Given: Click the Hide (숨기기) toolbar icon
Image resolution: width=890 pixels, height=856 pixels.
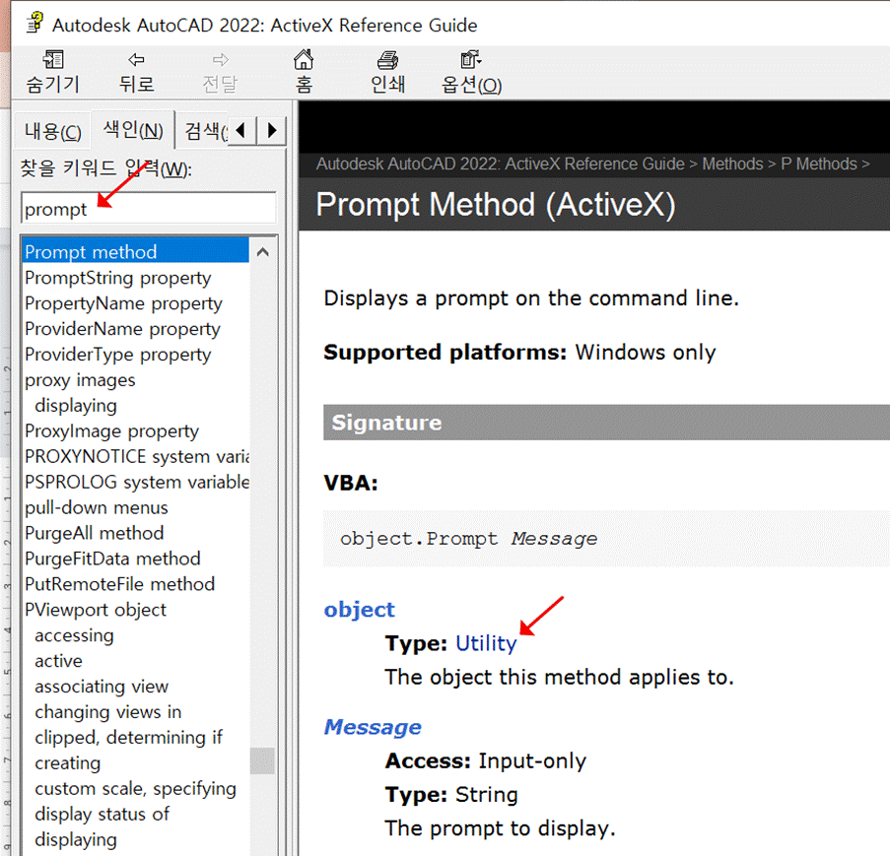Looking at the screenshot, I should click(53, 59).
